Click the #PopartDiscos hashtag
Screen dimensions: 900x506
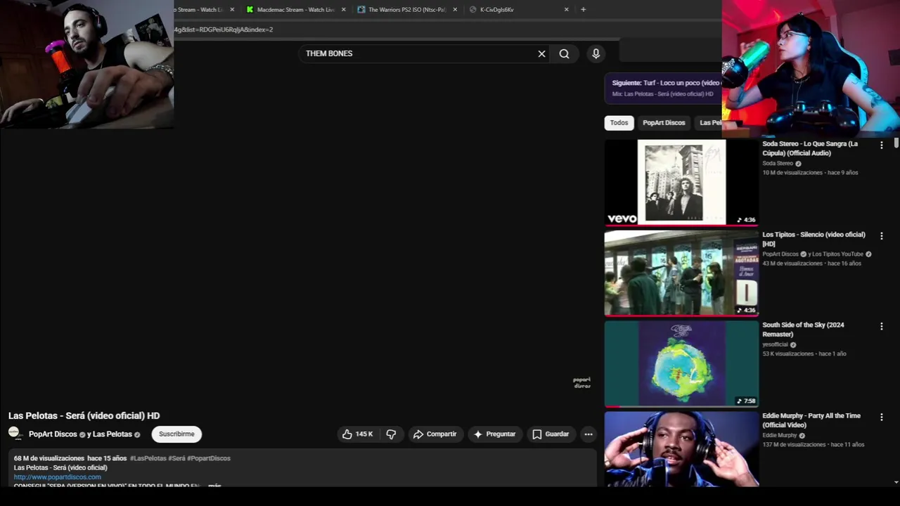209,458
